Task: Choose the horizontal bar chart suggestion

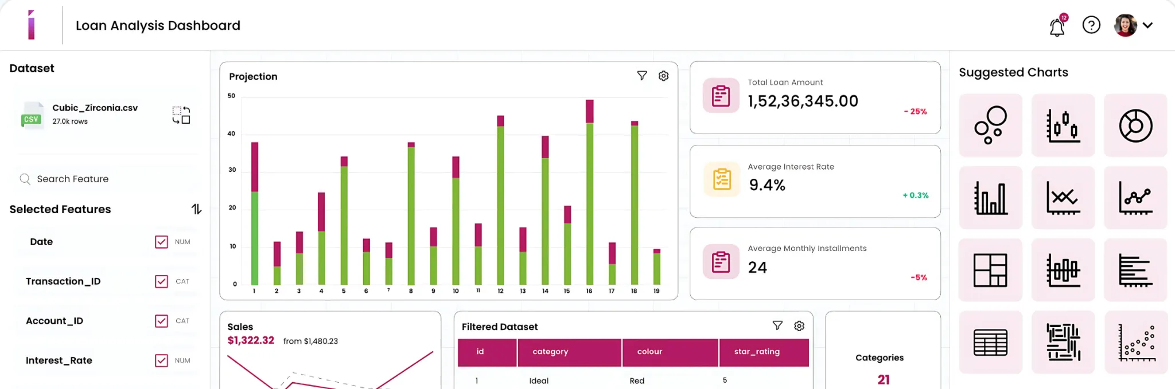Action: pyautogui.click(x=1135, y=270)
